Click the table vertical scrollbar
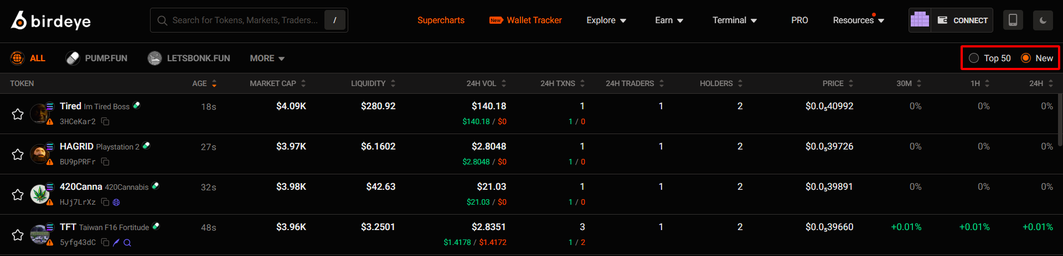The width and height of the screenshot is (1063, 256). pyautogui.click(x=1060, y=119)
